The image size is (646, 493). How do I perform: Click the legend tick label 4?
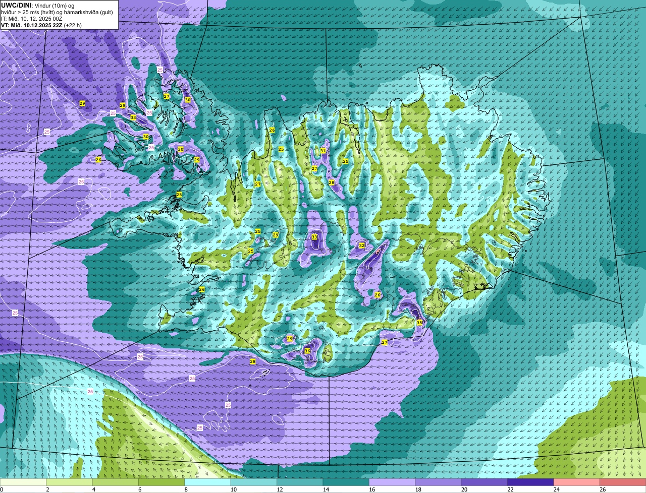[93, 489]
